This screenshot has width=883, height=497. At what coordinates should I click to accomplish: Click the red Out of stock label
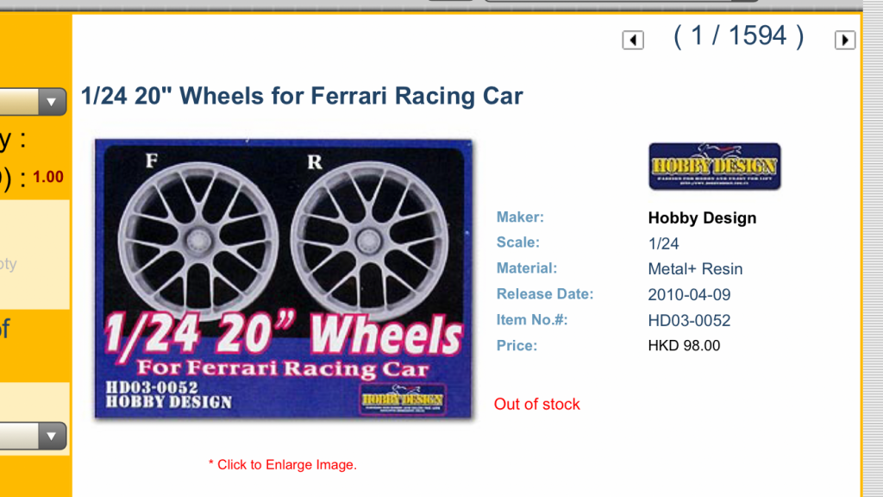tap(536, 404)
